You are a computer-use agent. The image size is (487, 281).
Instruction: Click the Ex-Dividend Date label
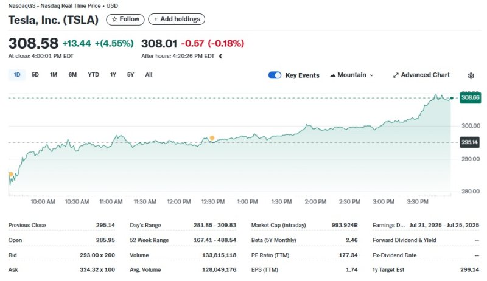coord(394,255)
